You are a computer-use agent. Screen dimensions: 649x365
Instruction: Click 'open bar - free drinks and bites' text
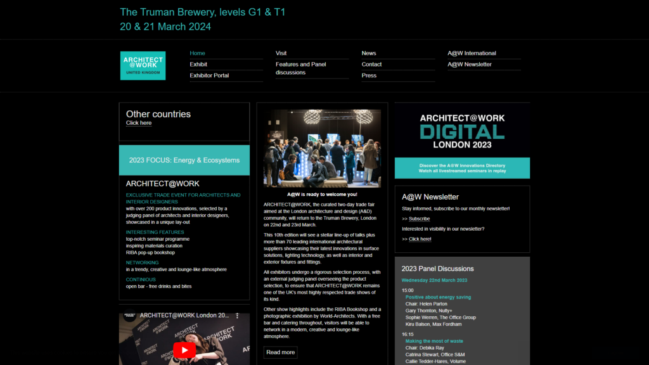pyautogui.click(x=158, y=286)
